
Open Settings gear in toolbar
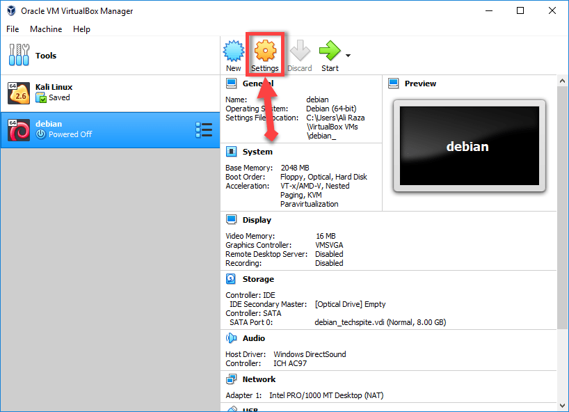pyautogui.click(x=265, y=51)
